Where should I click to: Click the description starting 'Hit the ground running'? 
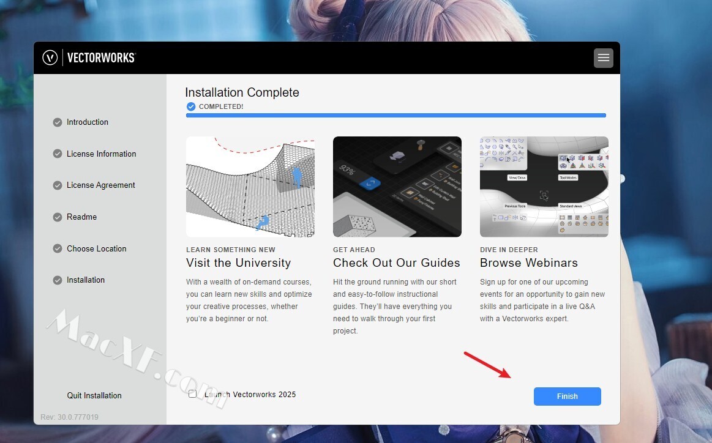395,307
